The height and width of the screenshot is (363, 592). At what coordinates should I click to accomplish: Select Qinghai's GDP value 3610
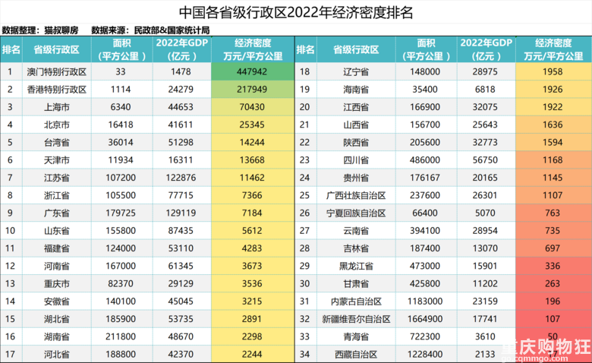(486, 336)
